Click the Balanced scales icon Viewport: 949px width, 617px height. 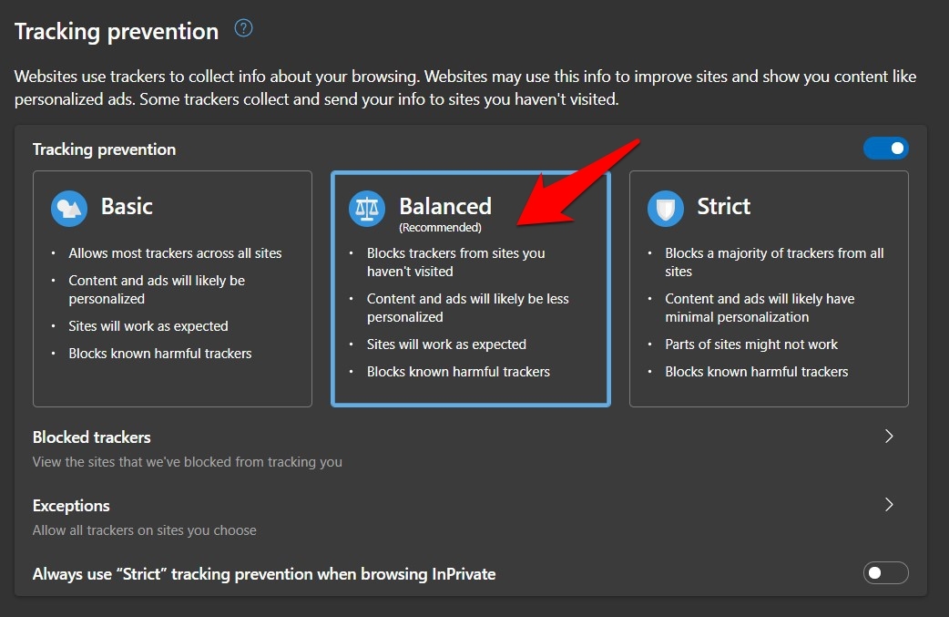pos(367,209)
